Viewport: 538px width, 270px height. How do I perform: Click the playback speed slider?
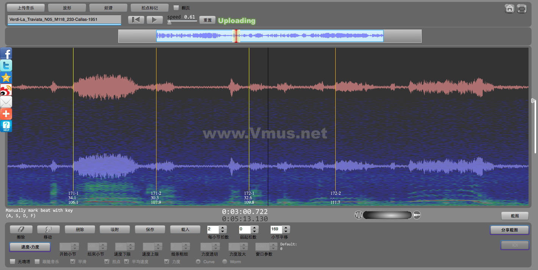click(x=182, y=22)
